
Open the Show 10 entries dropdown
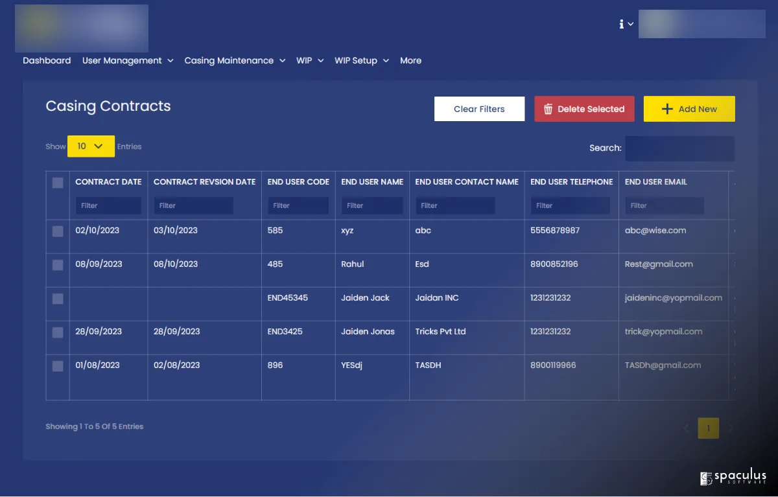(x=91, y=146)
